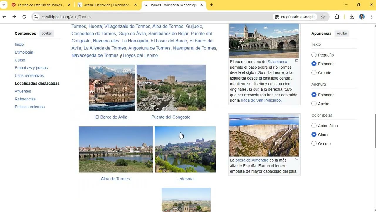The width and height of the screenshot is (376, 212).
Task: Open the Alba de Tormes photo
Action: click(116, 149)
